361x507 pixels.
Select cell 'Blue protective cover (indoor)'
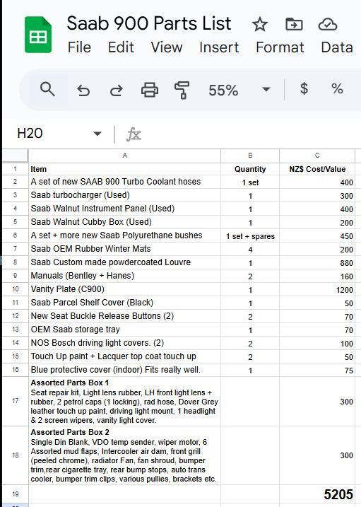point(124,370)
